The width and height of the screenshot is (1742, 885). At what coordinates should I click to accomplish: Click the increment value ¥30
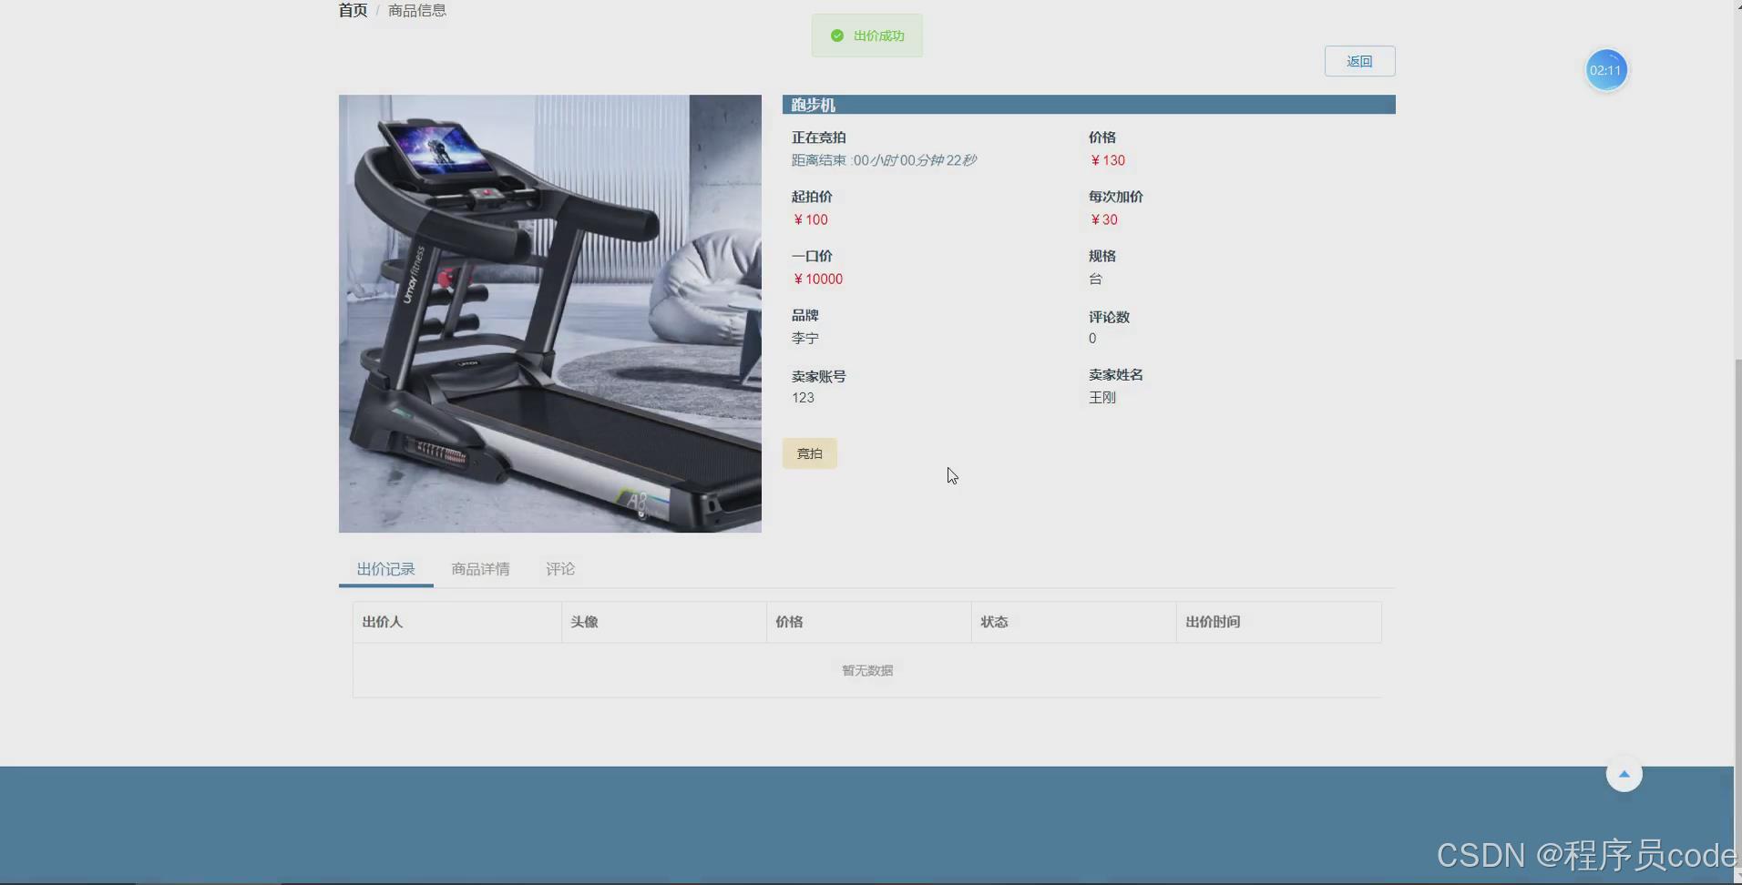(x=1103, y=219)
